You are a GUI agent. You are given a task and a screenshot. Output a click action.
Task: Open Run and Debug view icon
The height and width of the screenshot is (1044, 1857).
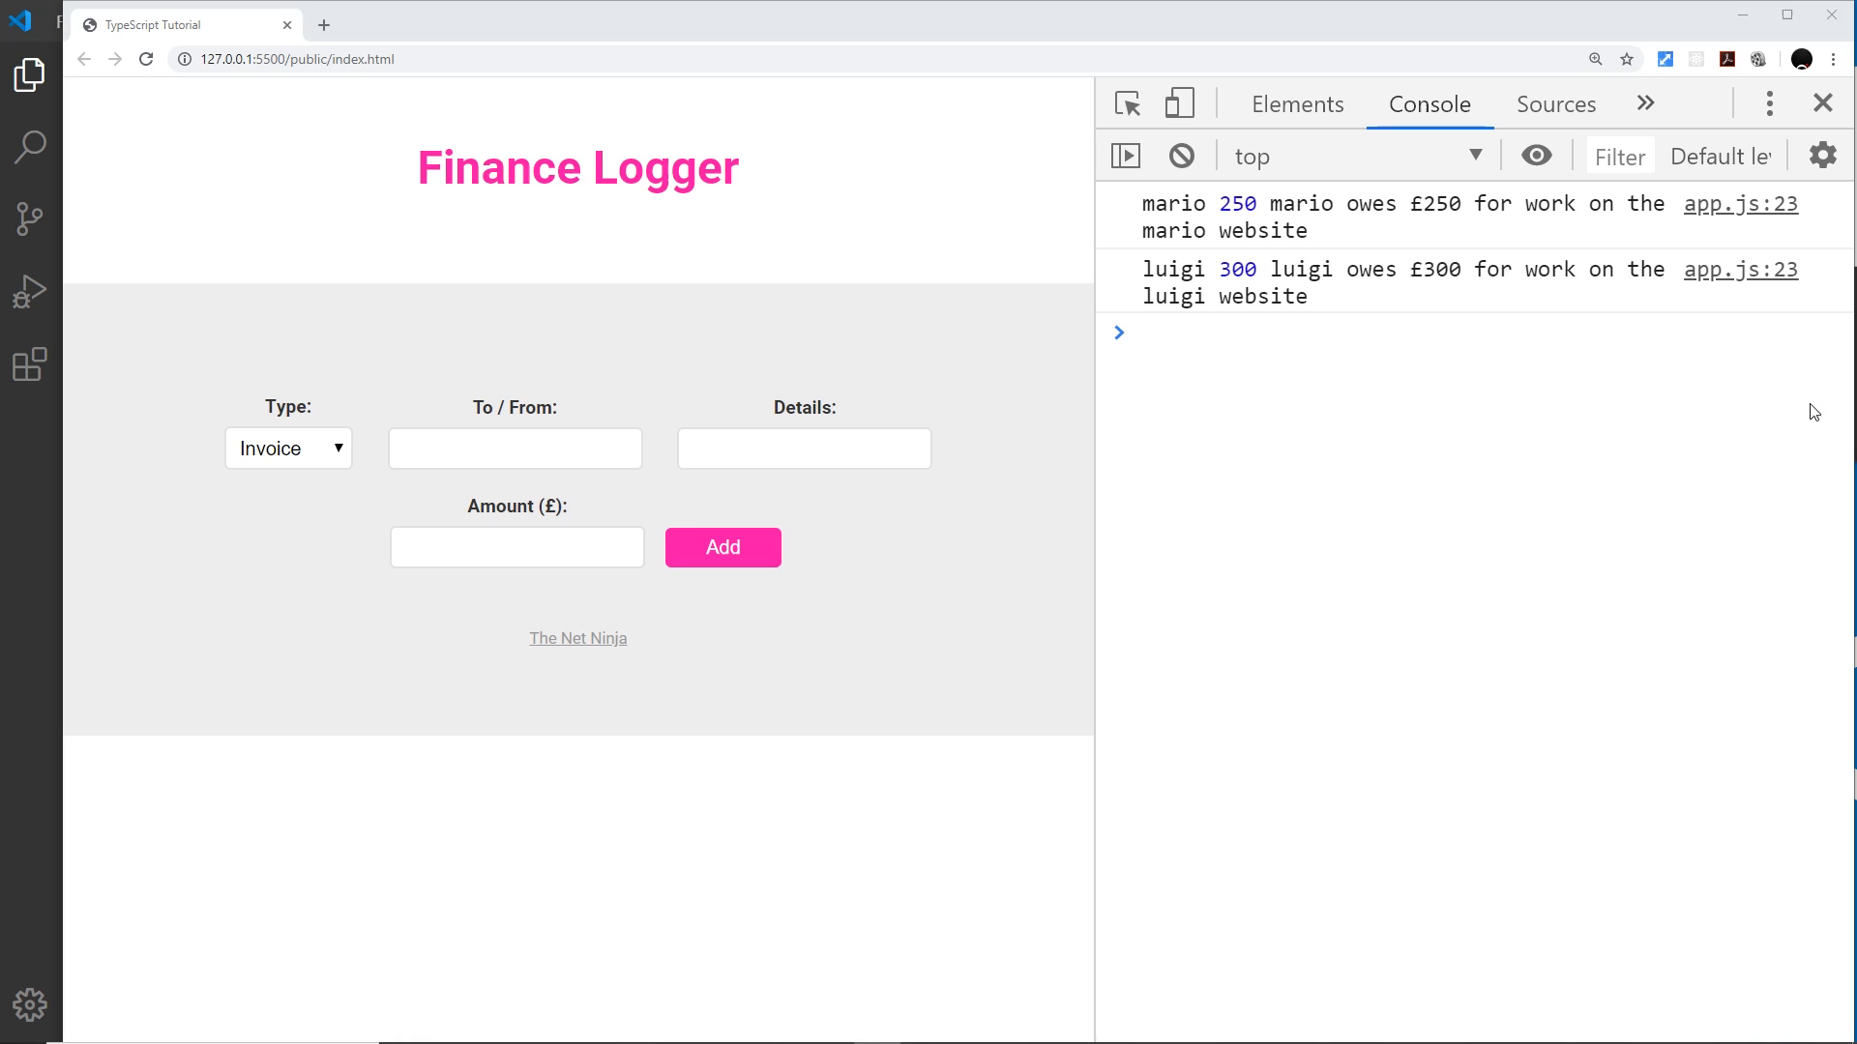click(30, 292)
